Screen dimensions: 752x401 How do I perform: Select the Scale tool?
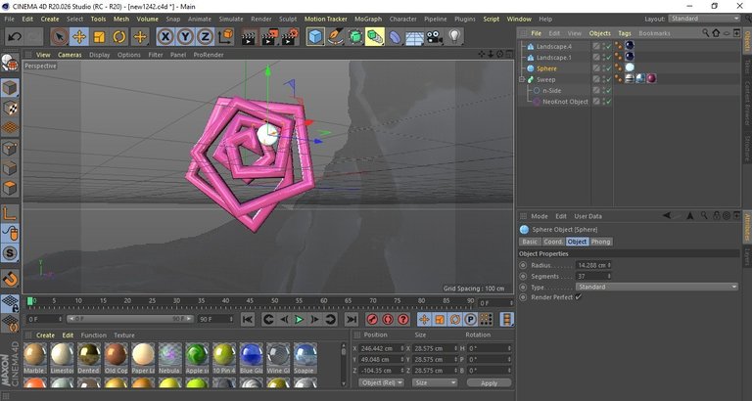click(x=99, y=37)
